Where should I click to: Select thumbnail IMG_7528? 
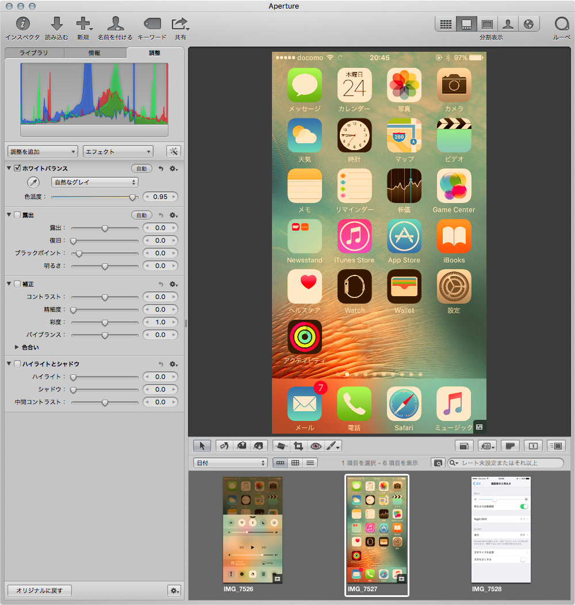tap(501, 530)
